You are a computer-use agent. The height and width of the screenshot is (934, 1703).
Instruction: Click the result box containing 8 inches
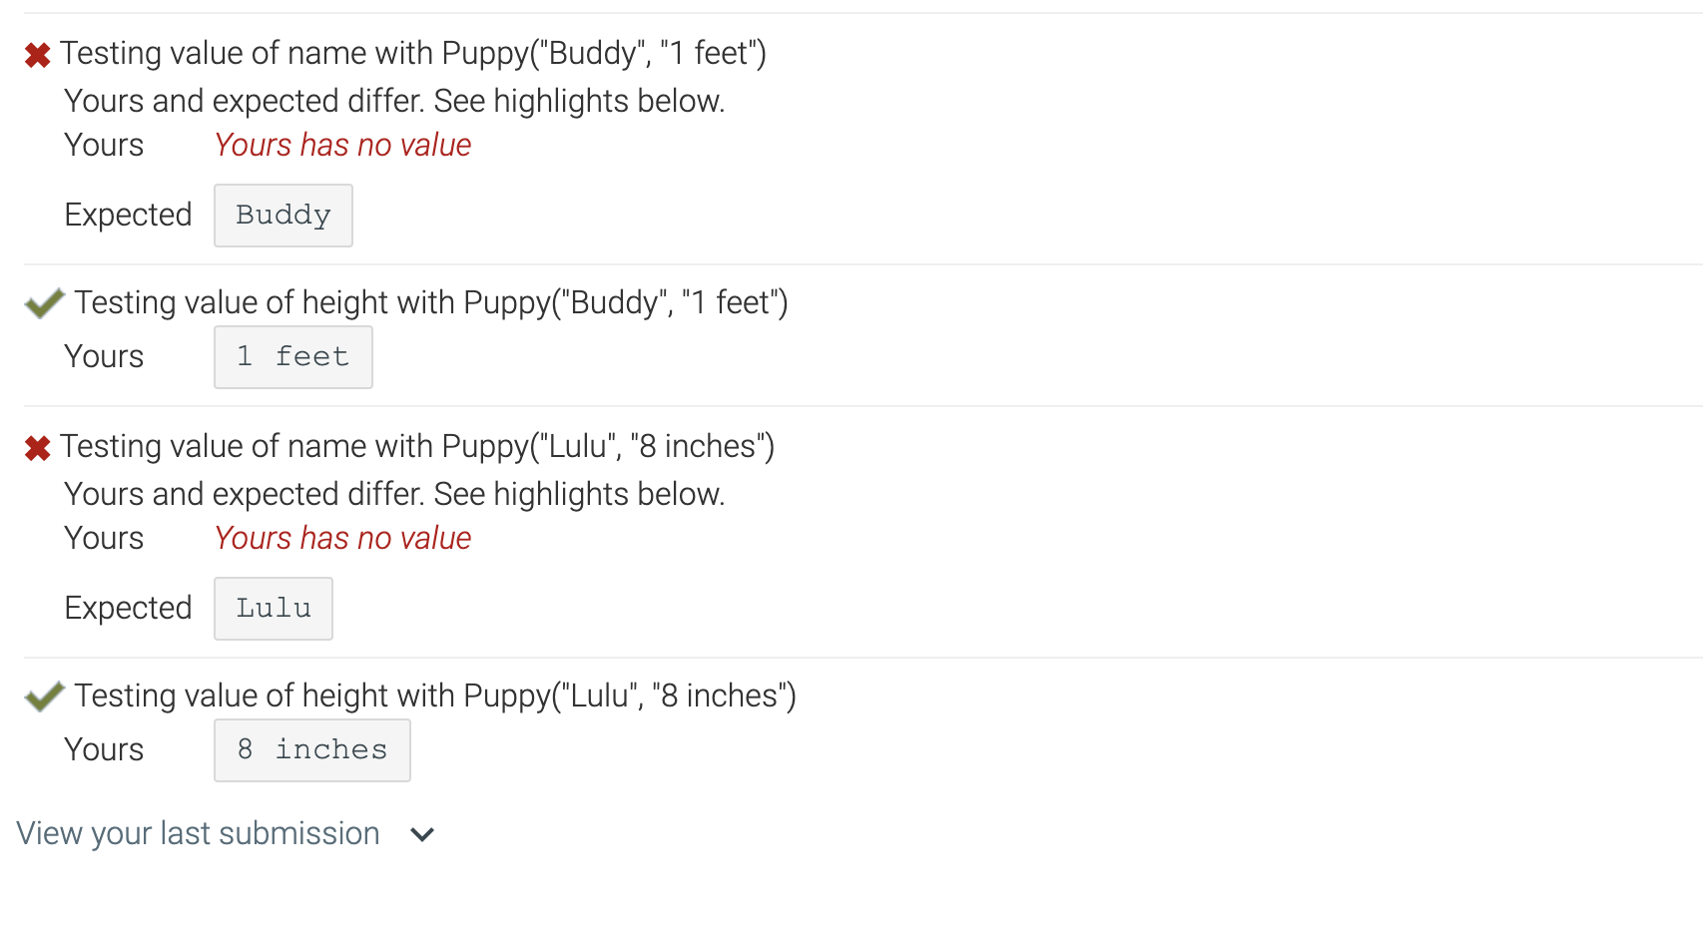pos(311,749)
